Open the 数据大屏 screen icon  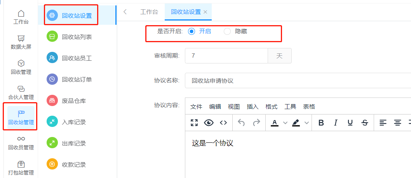pyautogui.click(x=21, y=38)
